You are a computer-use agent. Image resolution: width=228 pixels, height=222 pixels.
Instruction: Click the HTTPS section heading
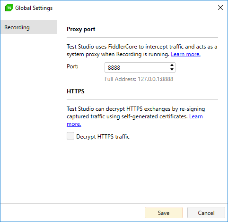[x=76, y=91]
